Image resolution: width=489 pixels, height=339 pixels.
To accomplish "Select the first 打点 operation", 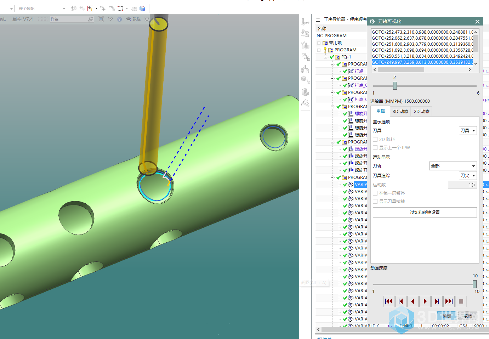I will pyautogui.click(x=359, y=71).
